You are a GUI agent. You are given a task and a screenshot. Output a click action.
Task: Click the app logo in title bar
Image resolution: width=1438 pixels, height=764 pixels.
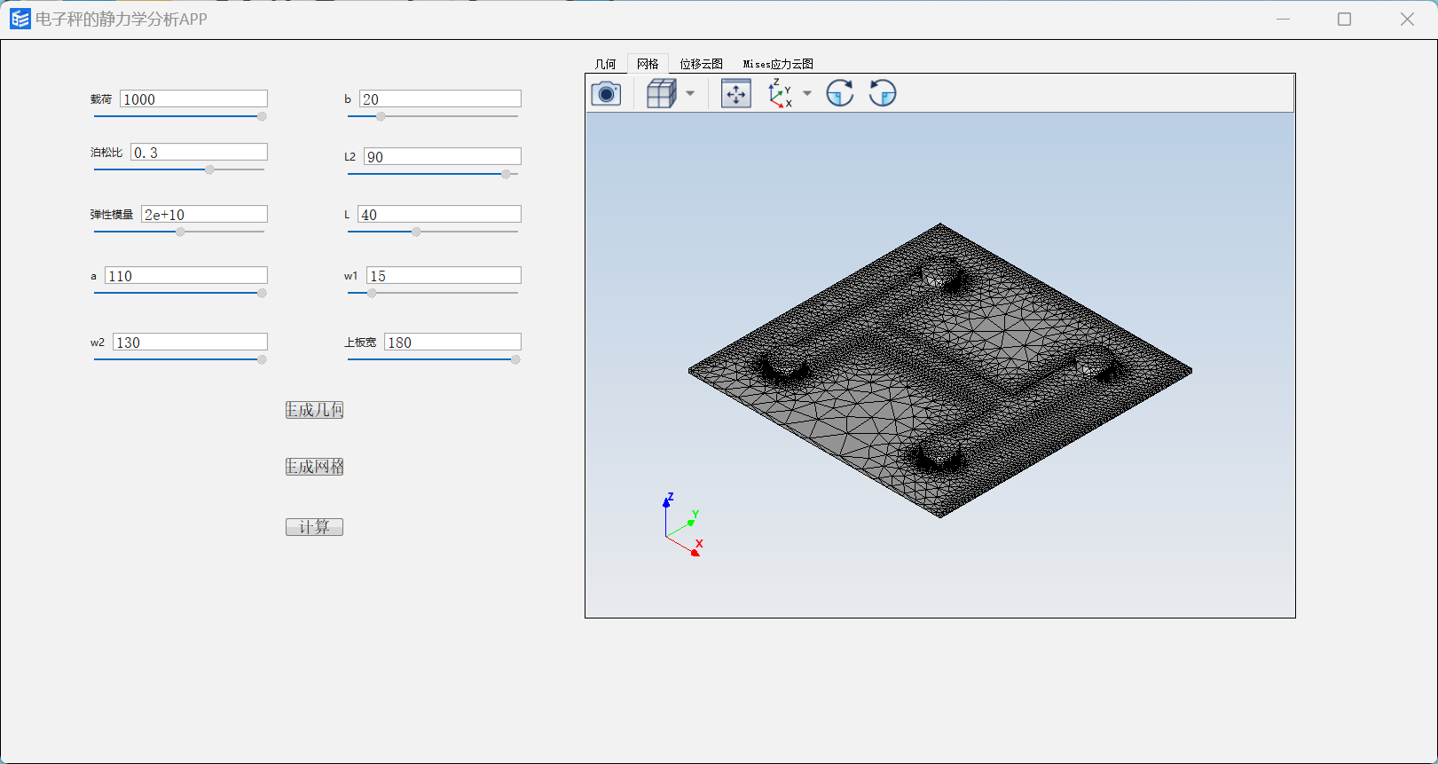tap(20, 19)
